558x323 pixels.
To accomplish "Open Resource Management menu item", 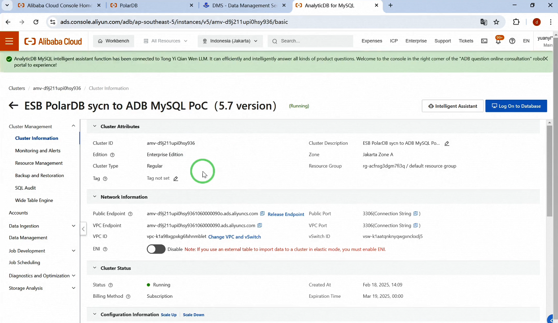I will point(39,163).
